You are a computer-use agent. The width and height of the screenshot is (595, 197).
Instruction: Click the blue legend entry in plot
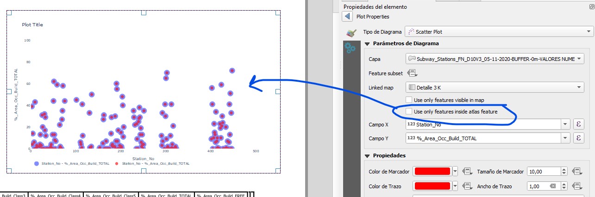pyautogui.click(x=72, y=163)
